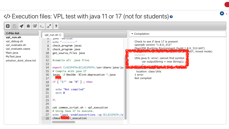Open dropdown arrow next to gear
The image size is (229, 129).
coord(227,14)
